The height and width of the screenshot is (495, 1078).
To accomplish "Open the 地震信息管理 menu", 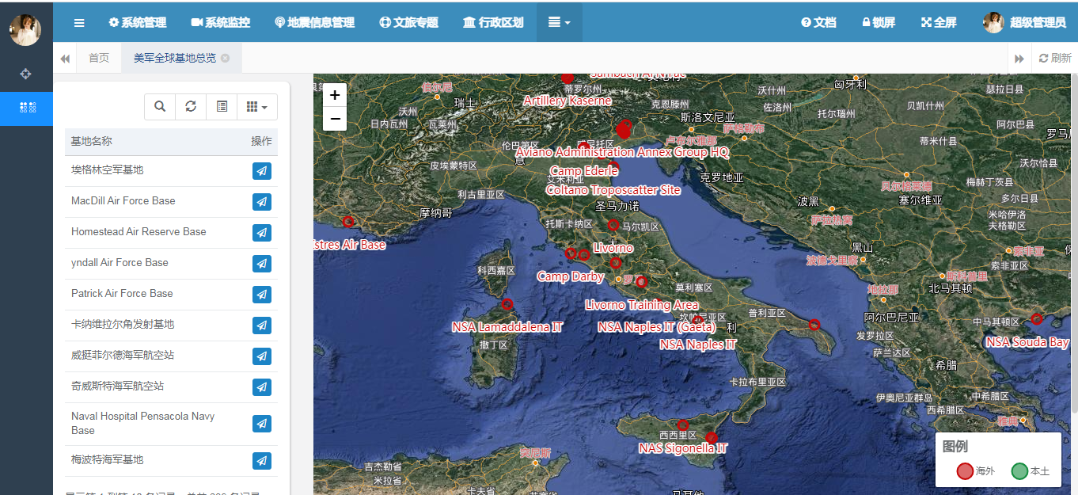I will click(314, 23).
